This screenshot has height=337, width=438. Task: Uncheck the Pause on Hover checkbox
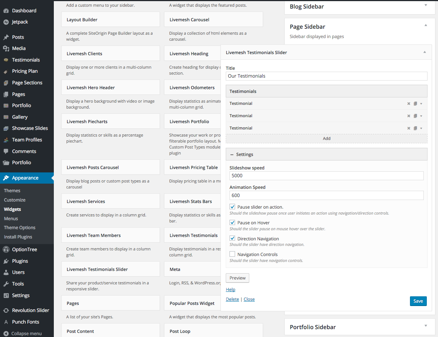click(x=232, y=222)
